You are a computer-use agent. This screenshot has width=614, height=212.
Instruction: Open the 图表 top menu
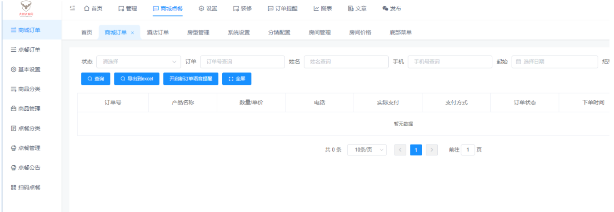(323, 9)
